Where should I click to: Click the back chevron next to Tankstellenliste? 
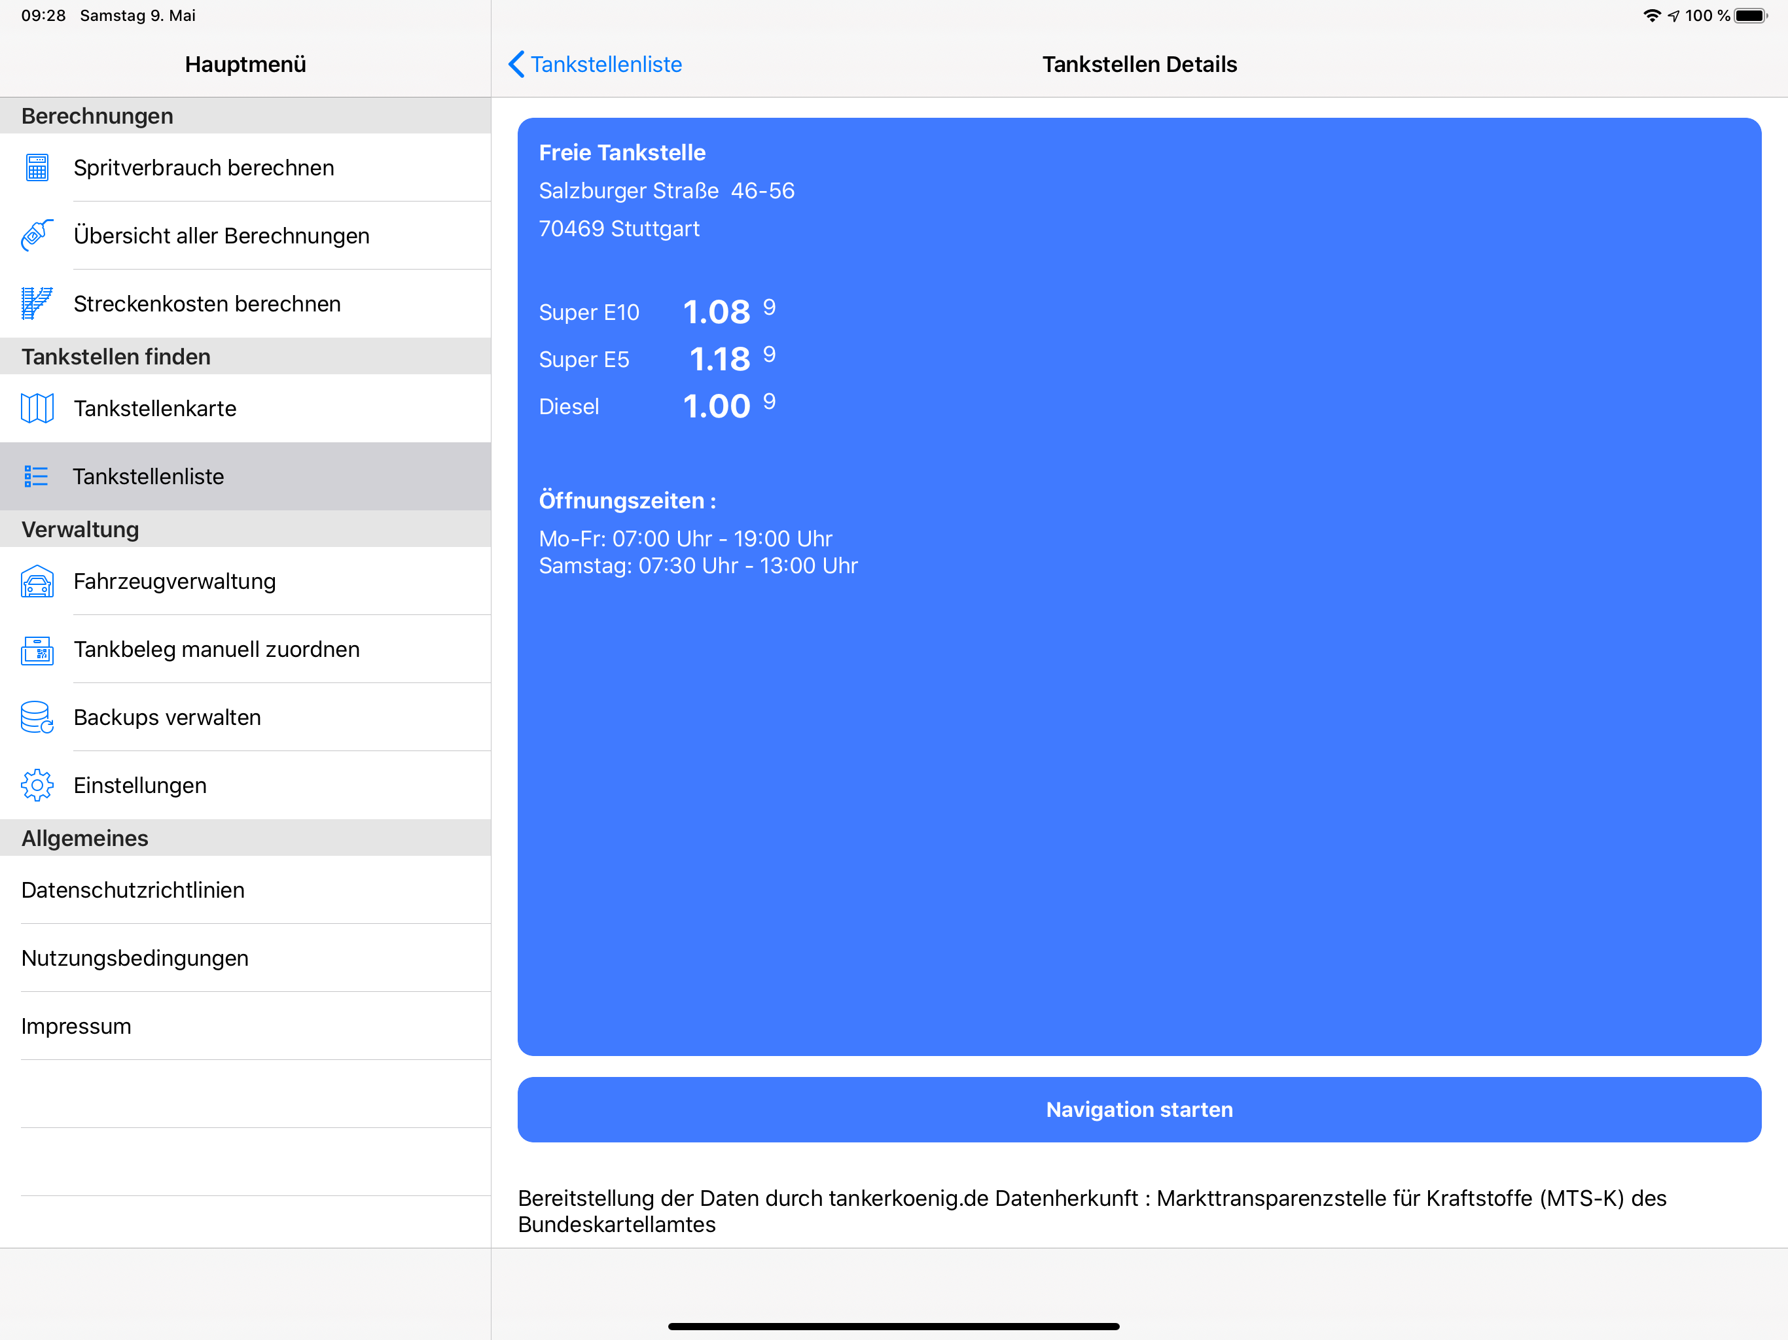pos(516,65)
